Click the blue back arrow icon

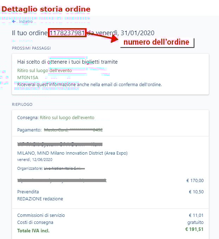tap(14, 21)
